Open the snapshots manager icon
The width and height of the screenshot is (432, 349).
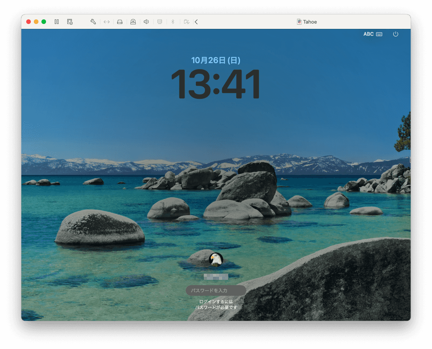click(x=70, y=22)
